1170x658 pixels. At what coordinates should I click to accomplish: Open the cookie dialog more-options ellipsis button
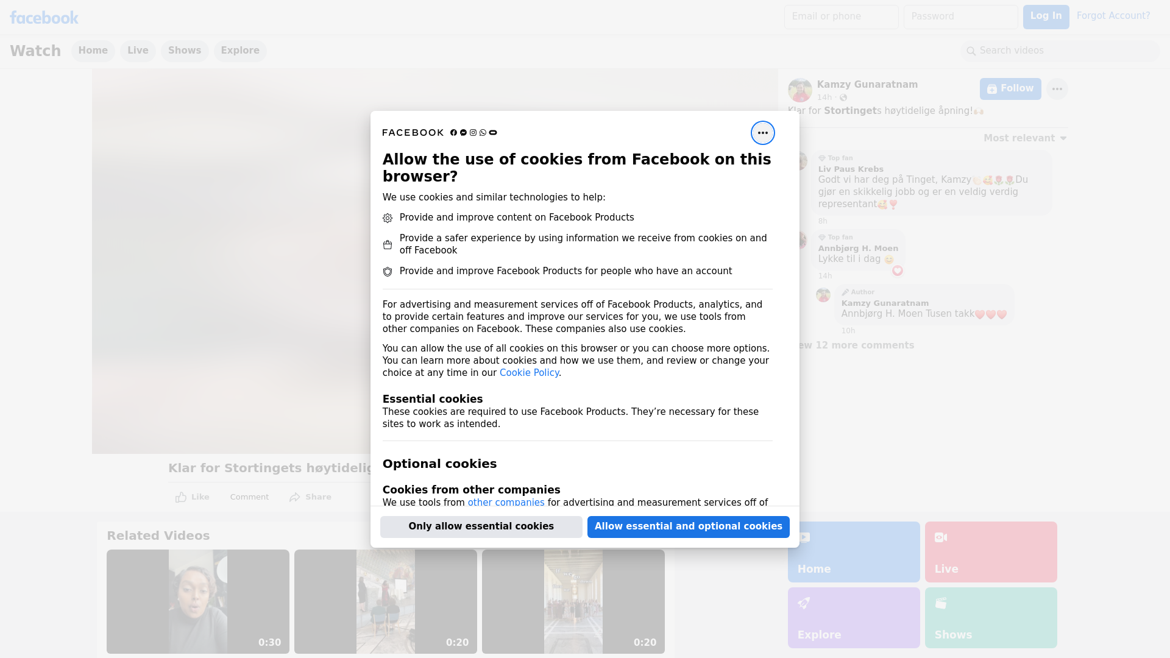coord(762,133)
